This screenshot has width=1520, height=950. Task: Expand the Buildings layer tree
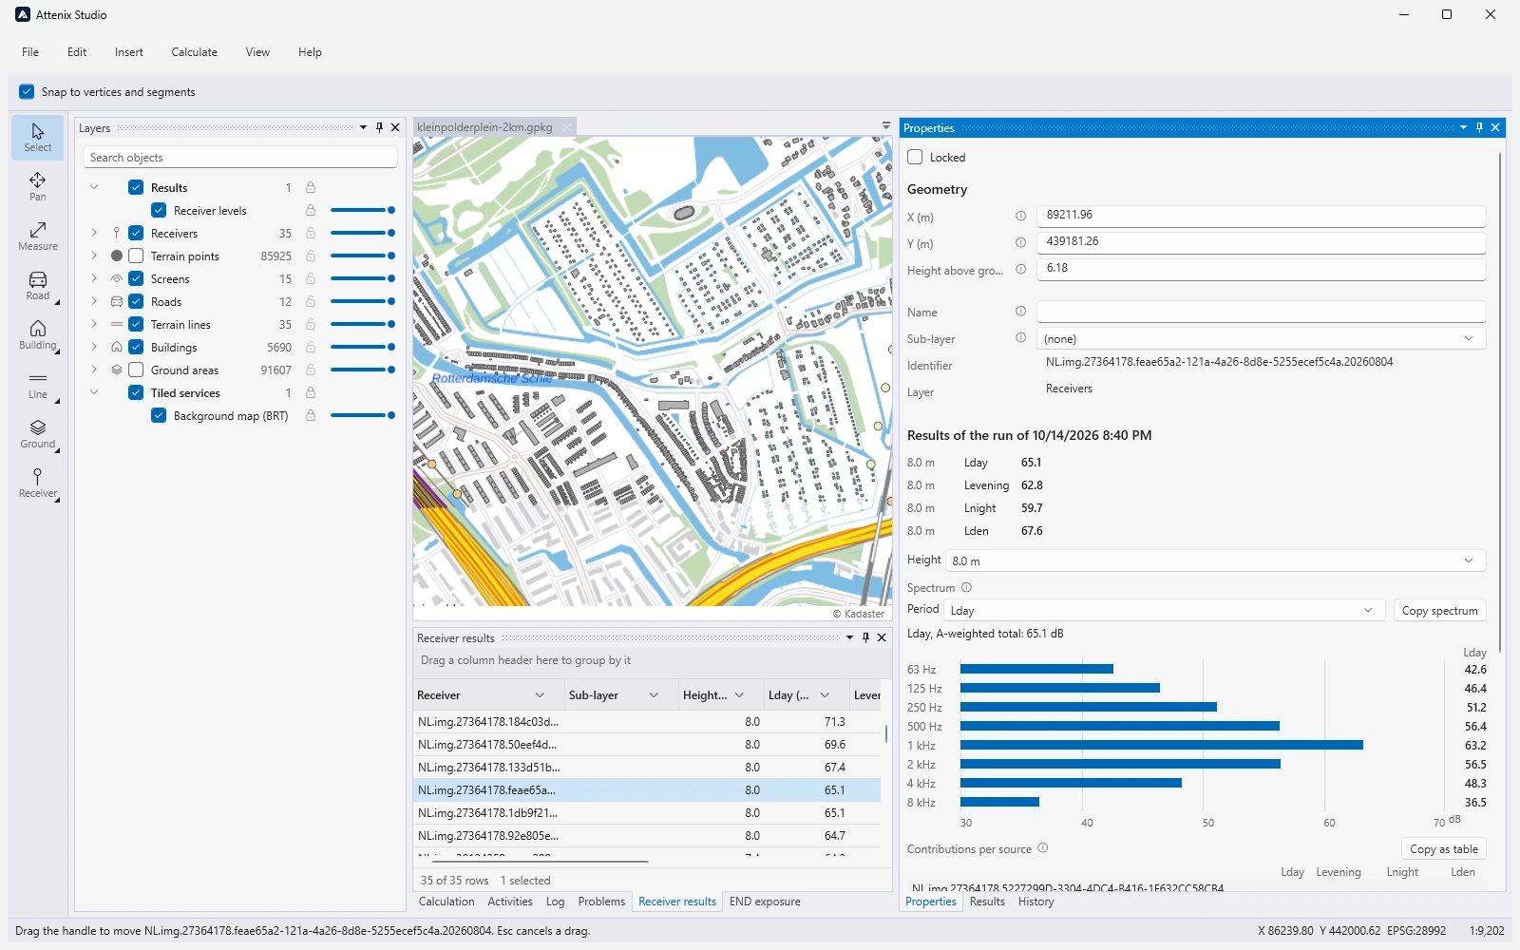(x=94, y=347)
